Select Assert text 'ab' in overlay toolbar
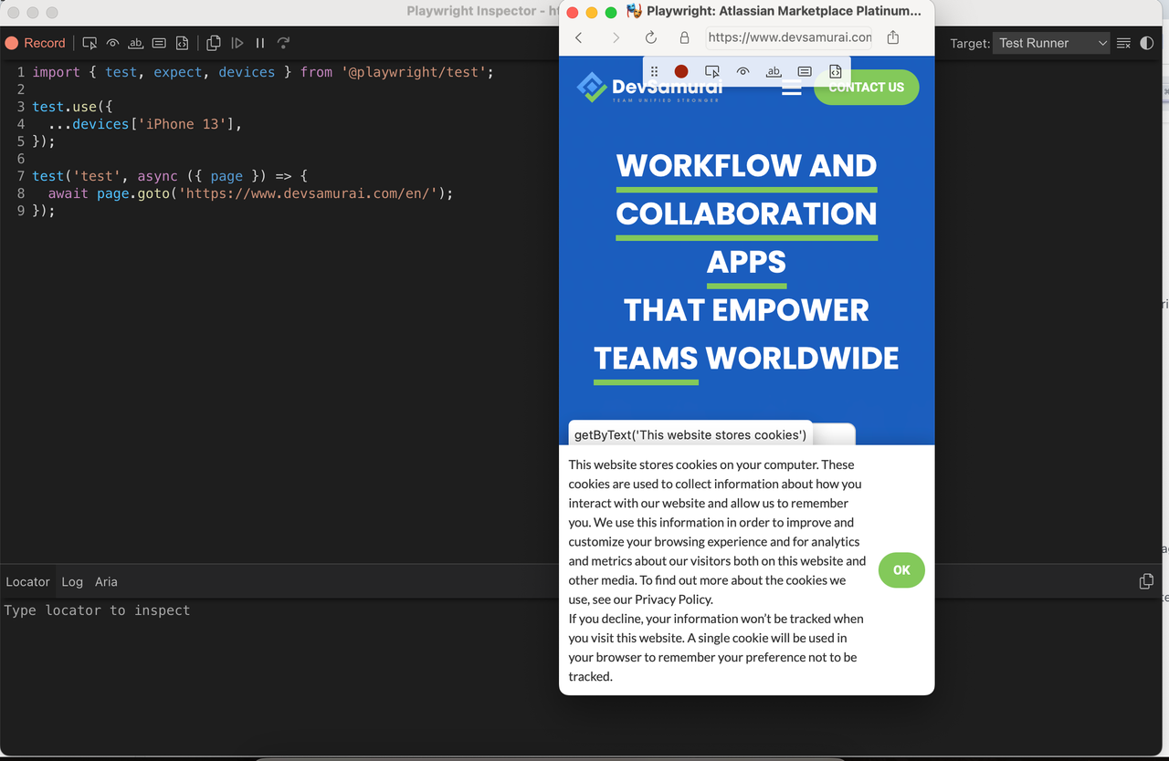The image size is (1169, 761). [774, 71]
